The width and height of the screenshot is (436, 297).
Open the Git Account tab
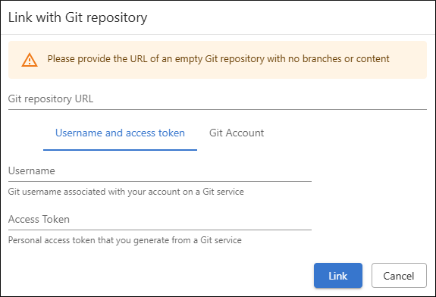tap(237, 133)
